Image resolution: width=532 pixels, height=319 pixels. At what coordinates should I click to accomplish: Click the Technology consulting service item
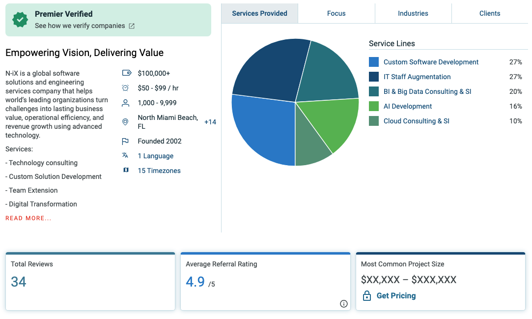[x=41, y=163]
